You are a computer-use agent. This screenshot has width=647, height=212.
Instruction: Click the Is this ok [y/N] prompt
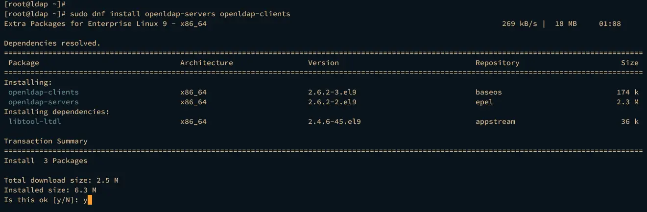41,200
